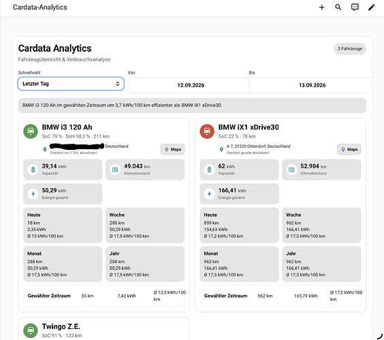The width and height of the screenshot is (384, 340).
Task: Click BMW iX1 xDrive30 heading
Action: (x=249, y=127)
